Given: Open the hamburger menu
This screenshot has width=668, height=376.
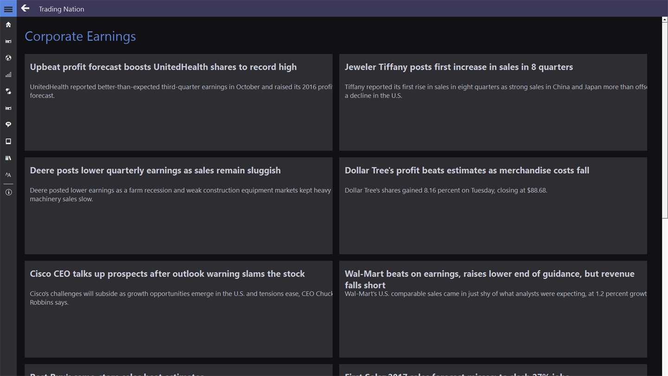Looking at the screenshot, I should pyautogui.click(x=8, y=9).
